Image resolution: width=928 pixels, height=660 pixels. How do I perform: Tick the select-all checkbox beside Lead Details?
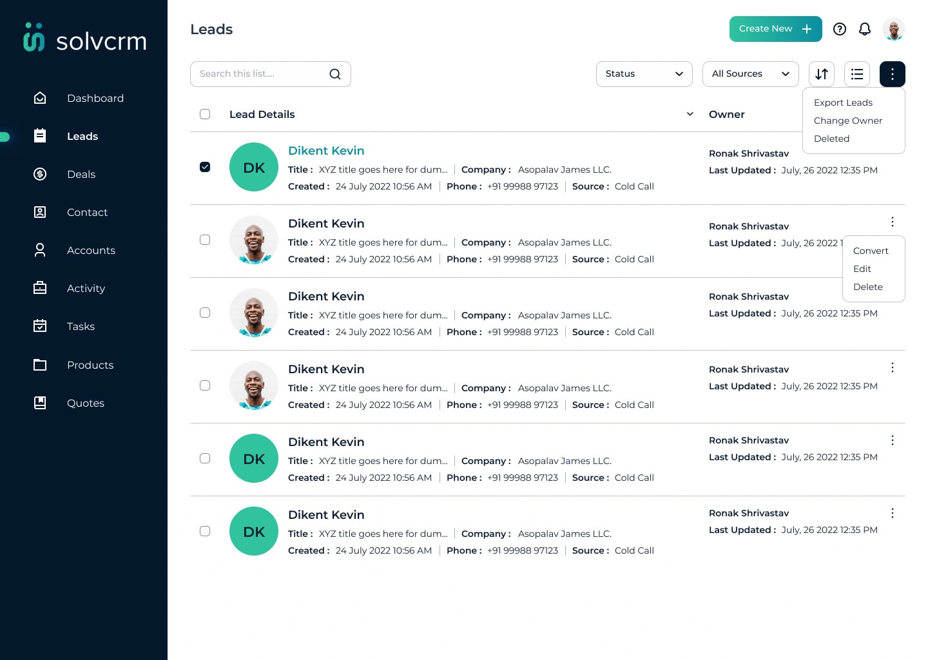click(205, 114)
